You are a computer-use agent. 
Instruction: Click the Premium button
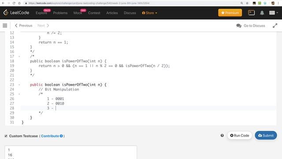[230, 13]
